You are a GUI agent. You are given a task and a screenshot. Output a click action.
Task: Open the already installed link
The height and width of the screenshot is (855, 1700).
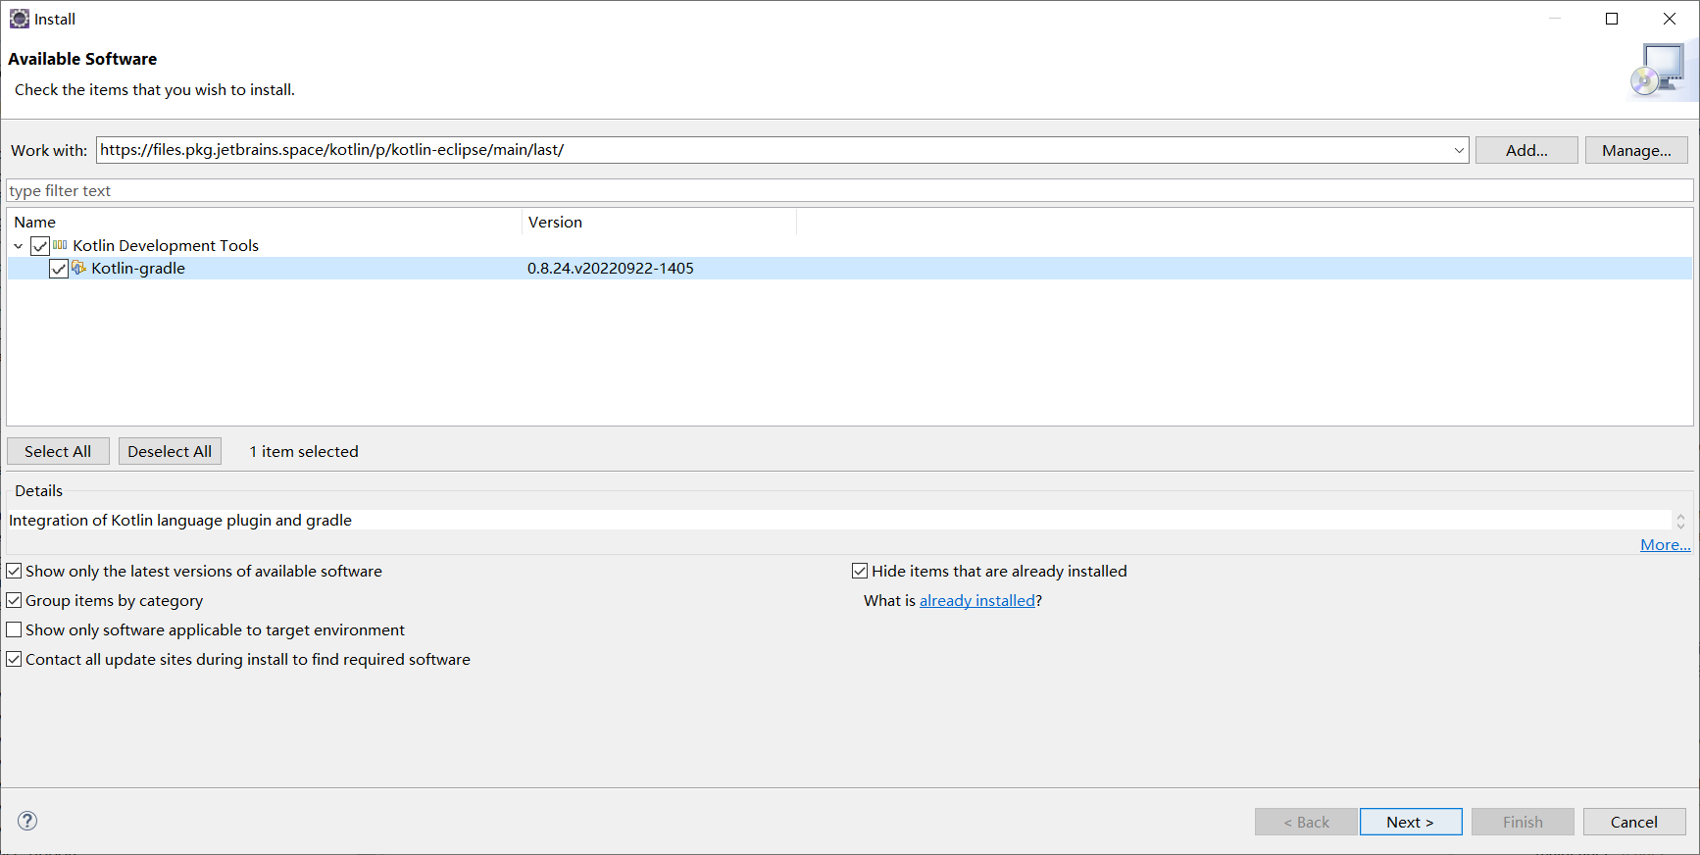977,600
